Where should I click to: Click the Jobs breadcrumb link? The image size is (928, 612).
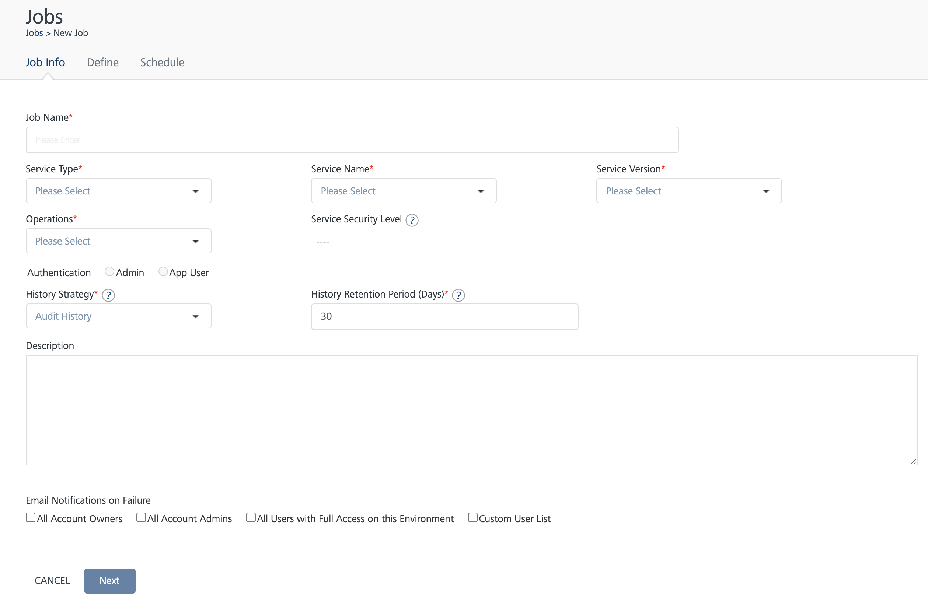tap(34, 33)
